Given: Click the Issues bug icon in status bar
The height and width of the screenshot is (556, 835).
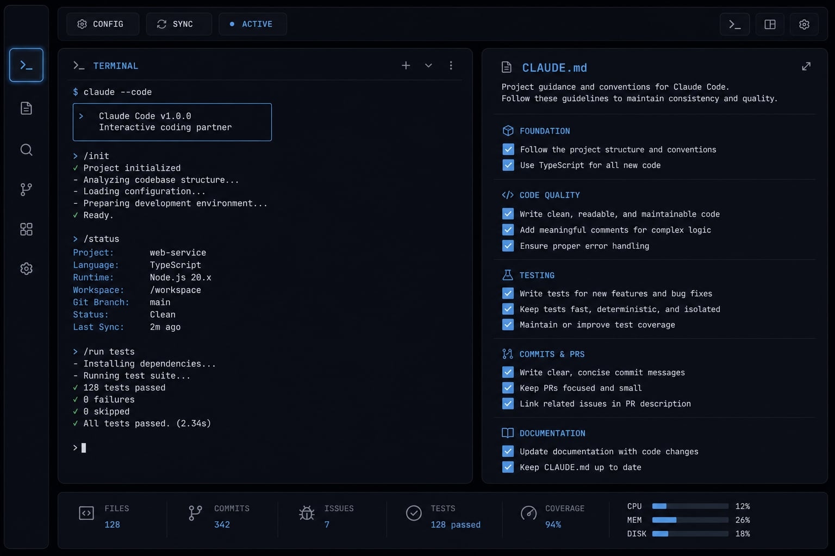Looking at the screenshot, I should pos(307,513).
